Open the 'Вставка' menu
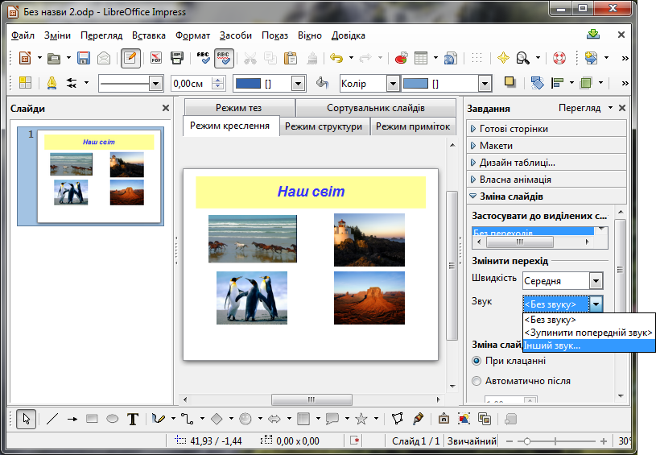Viewport: 656px width, 455px height. click(x=149, y=35)
